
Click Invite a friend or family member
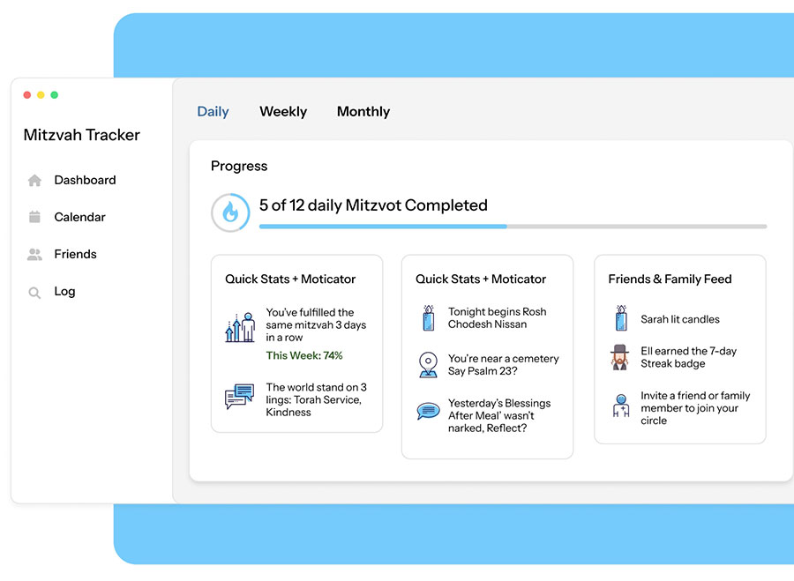click(x=695, y=408)
